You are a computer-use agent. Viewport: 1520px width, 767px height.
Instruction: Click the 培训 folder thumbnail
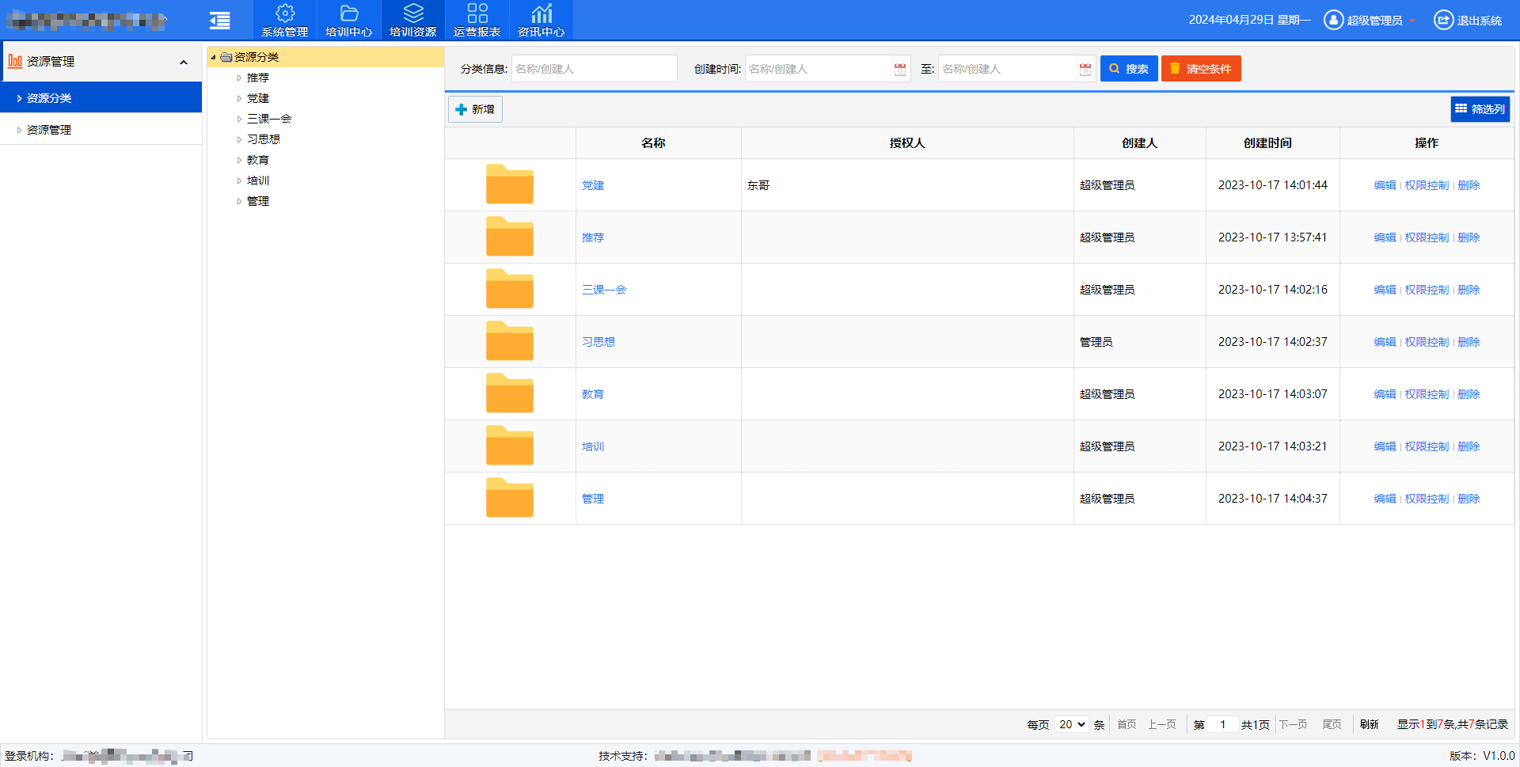tap(510, 446)
